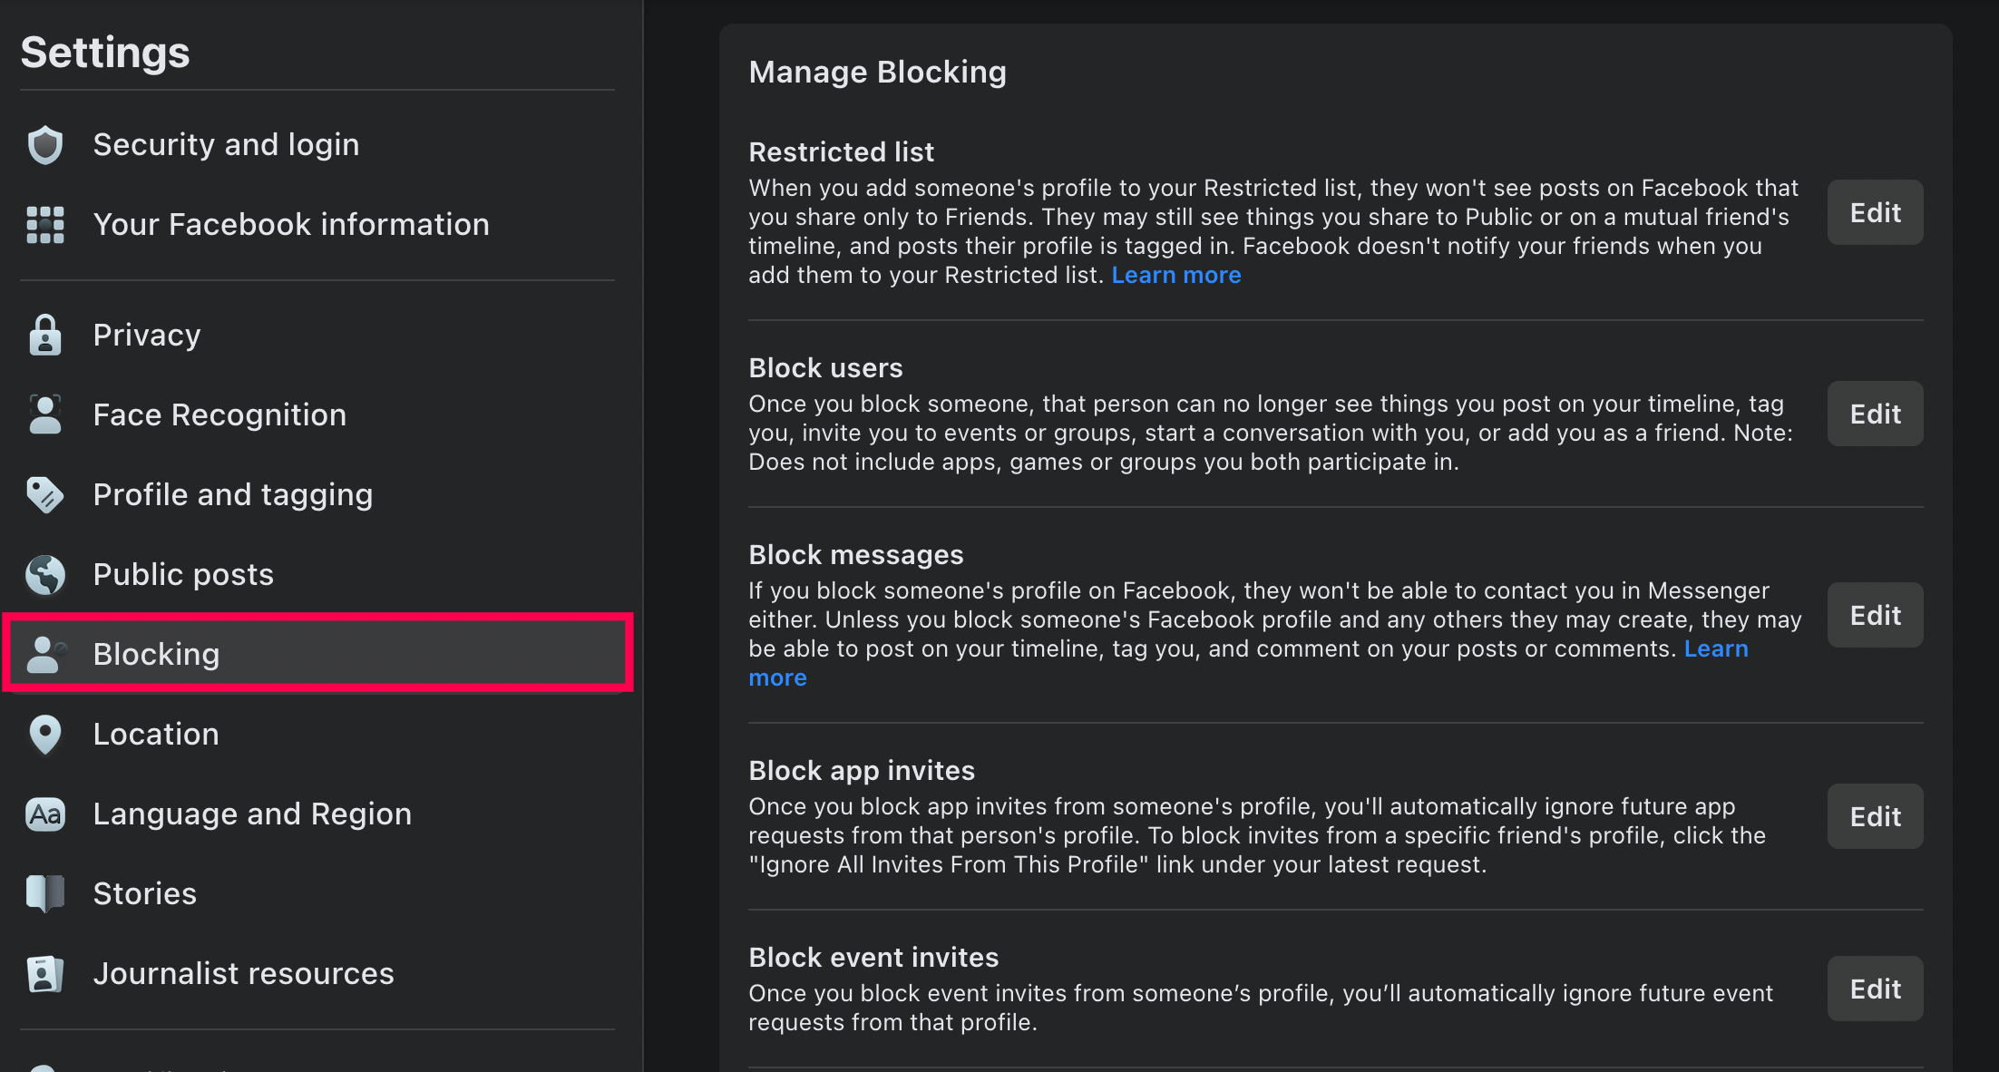1999x1072 pixels.
Task: Click the Security and login shield icon
Action: coord(45,145)
